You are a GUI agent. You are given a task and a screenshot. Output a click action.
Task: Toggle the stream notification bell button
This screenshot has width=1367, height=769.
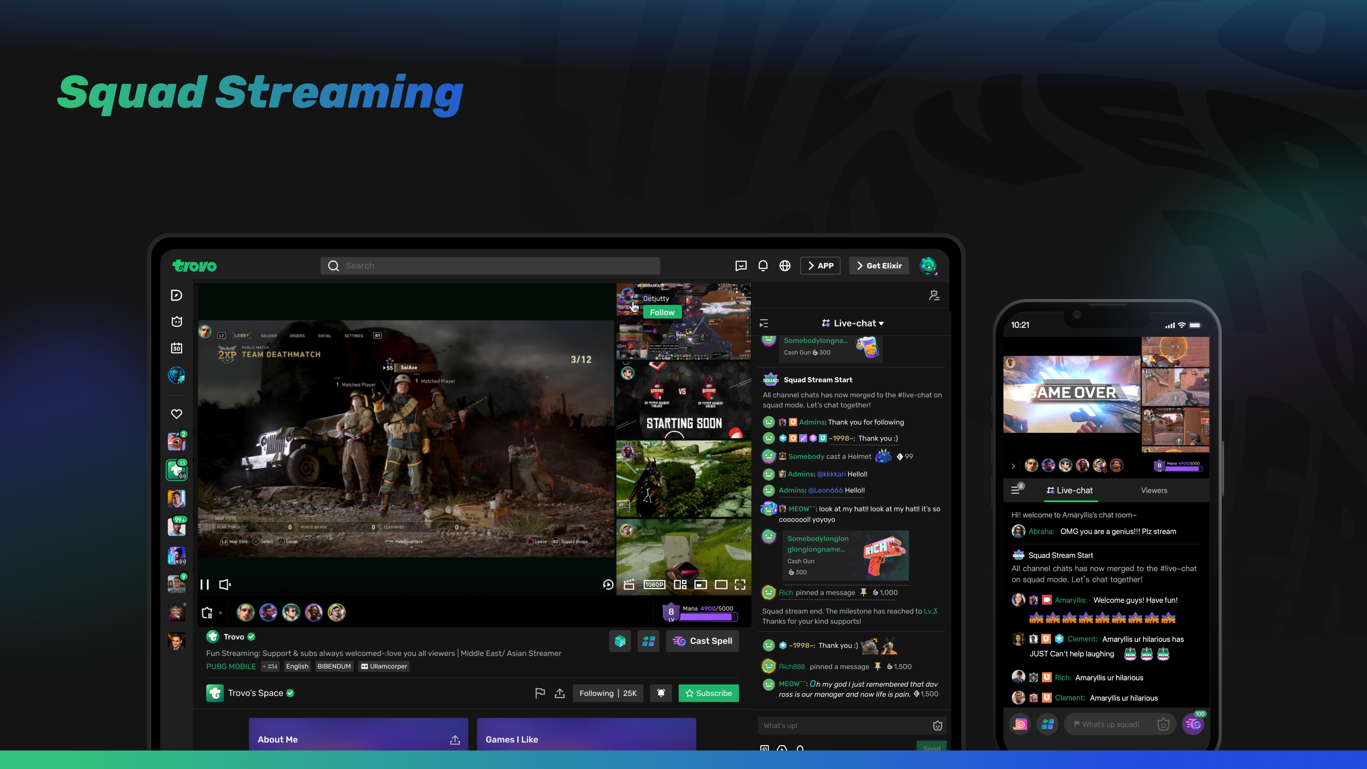point(661,693)
